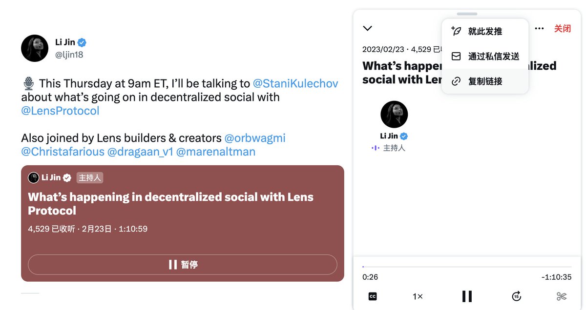Select 就此发推 menu item
This screenshot has height=310, width=586.
485,31
